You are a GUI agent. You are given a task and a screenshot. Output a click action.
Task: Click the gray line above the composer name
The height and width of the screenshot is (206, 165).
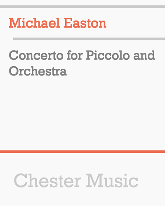[x=82, y=7]
